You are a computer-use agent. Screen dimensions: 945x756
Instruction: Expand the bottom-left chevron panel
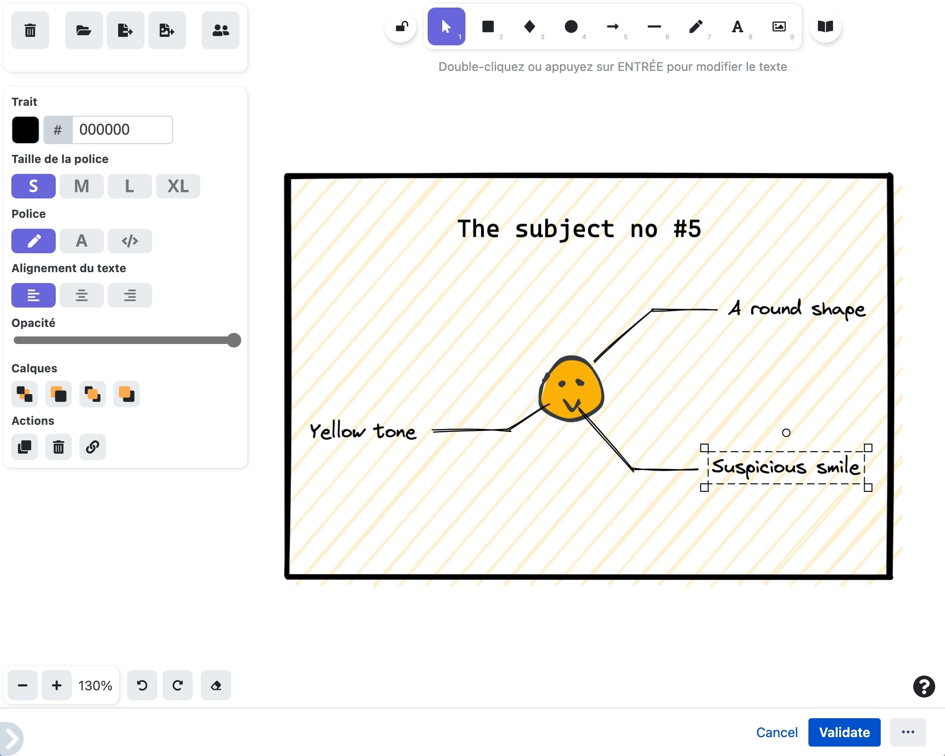11,738
